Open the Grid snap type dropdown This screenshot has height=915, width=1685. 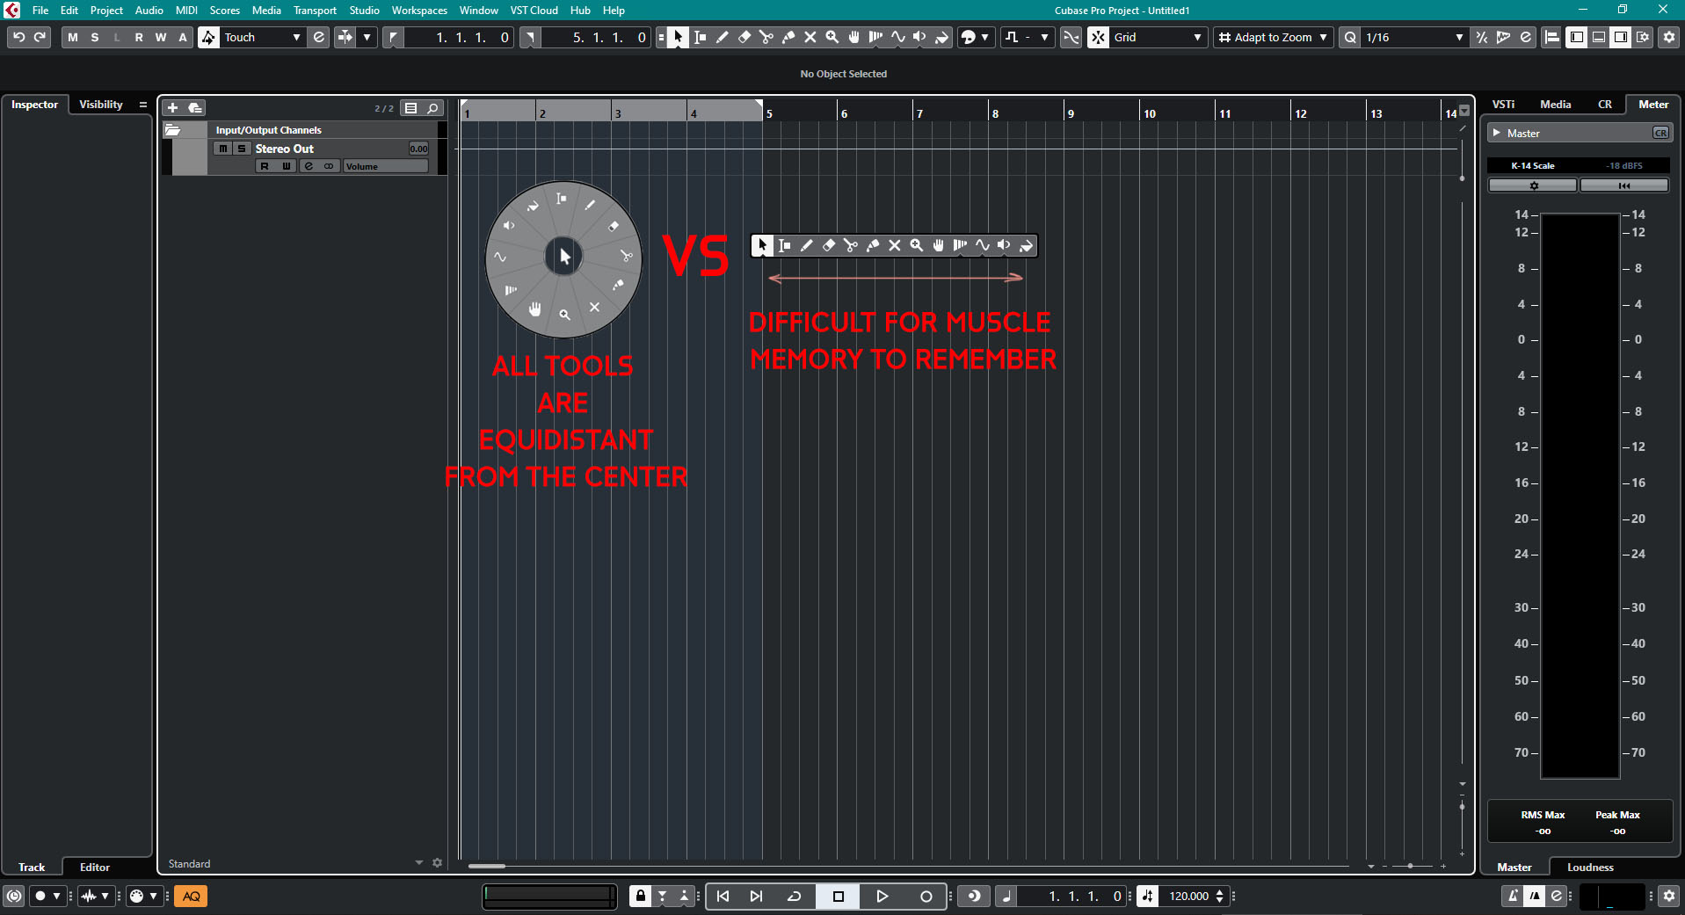pyautogui.click(x=1158, y=37)
